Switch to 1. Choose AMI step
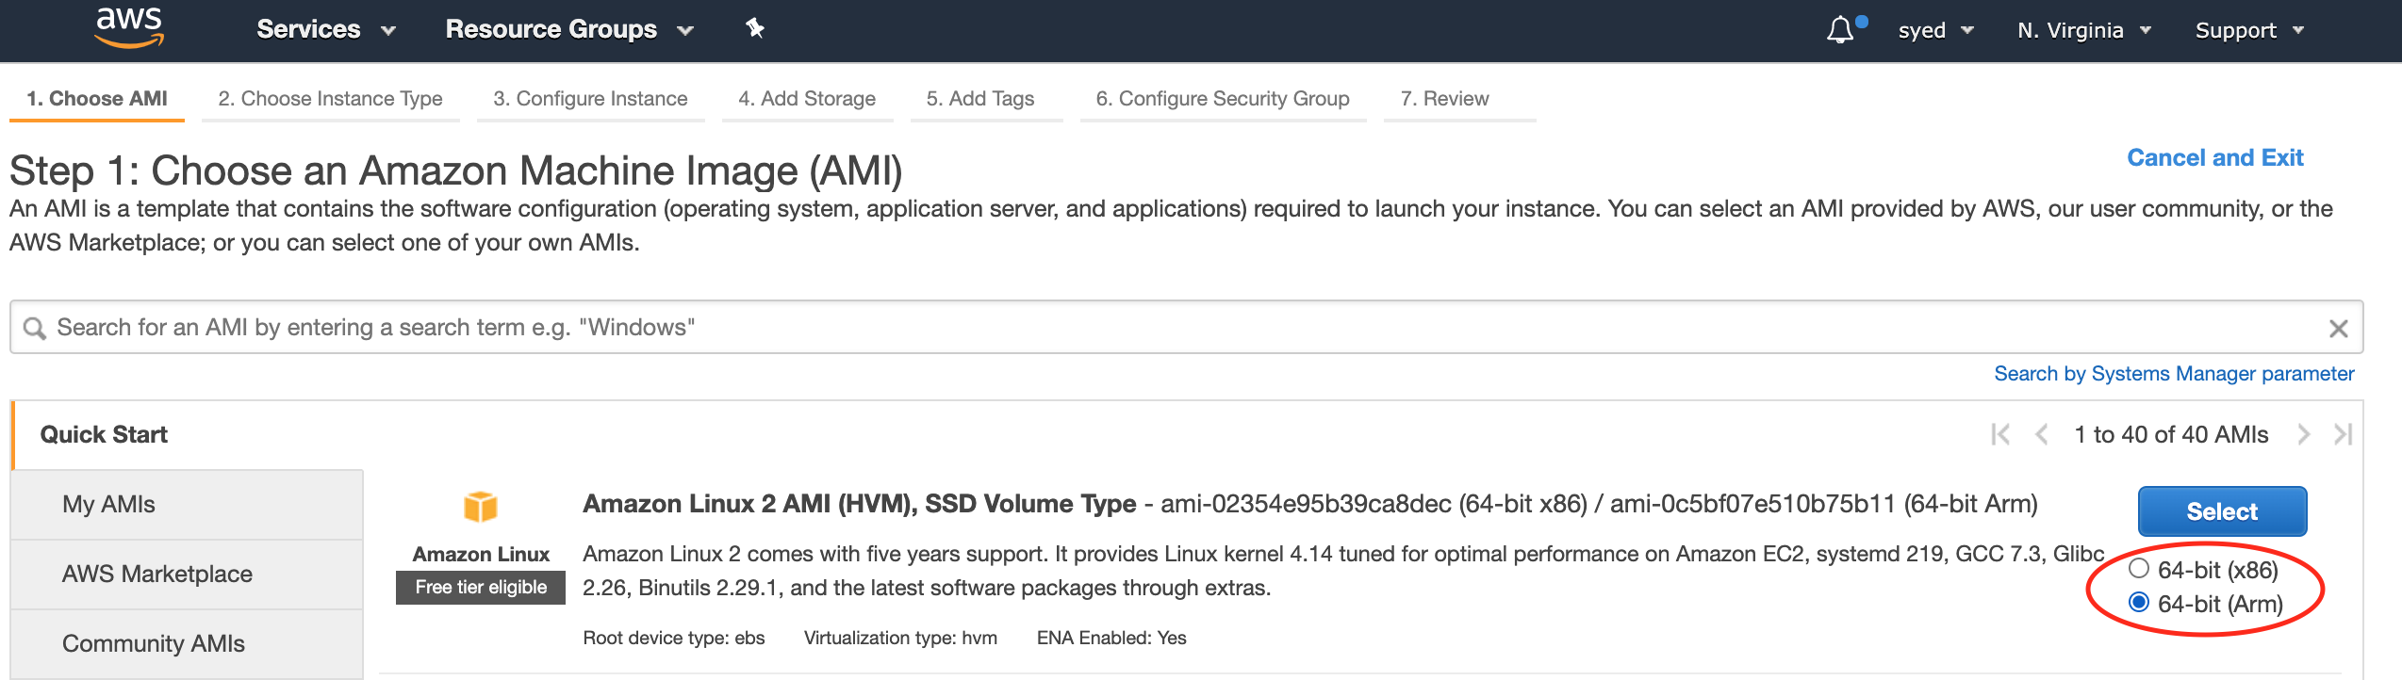Screen dimensions: 2402x680 tap(97, 99)
